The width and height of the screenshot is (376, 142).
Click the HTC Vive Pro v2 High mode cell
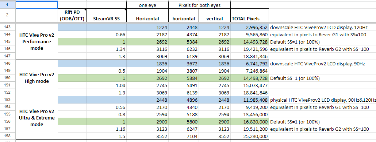coord(37,78)
